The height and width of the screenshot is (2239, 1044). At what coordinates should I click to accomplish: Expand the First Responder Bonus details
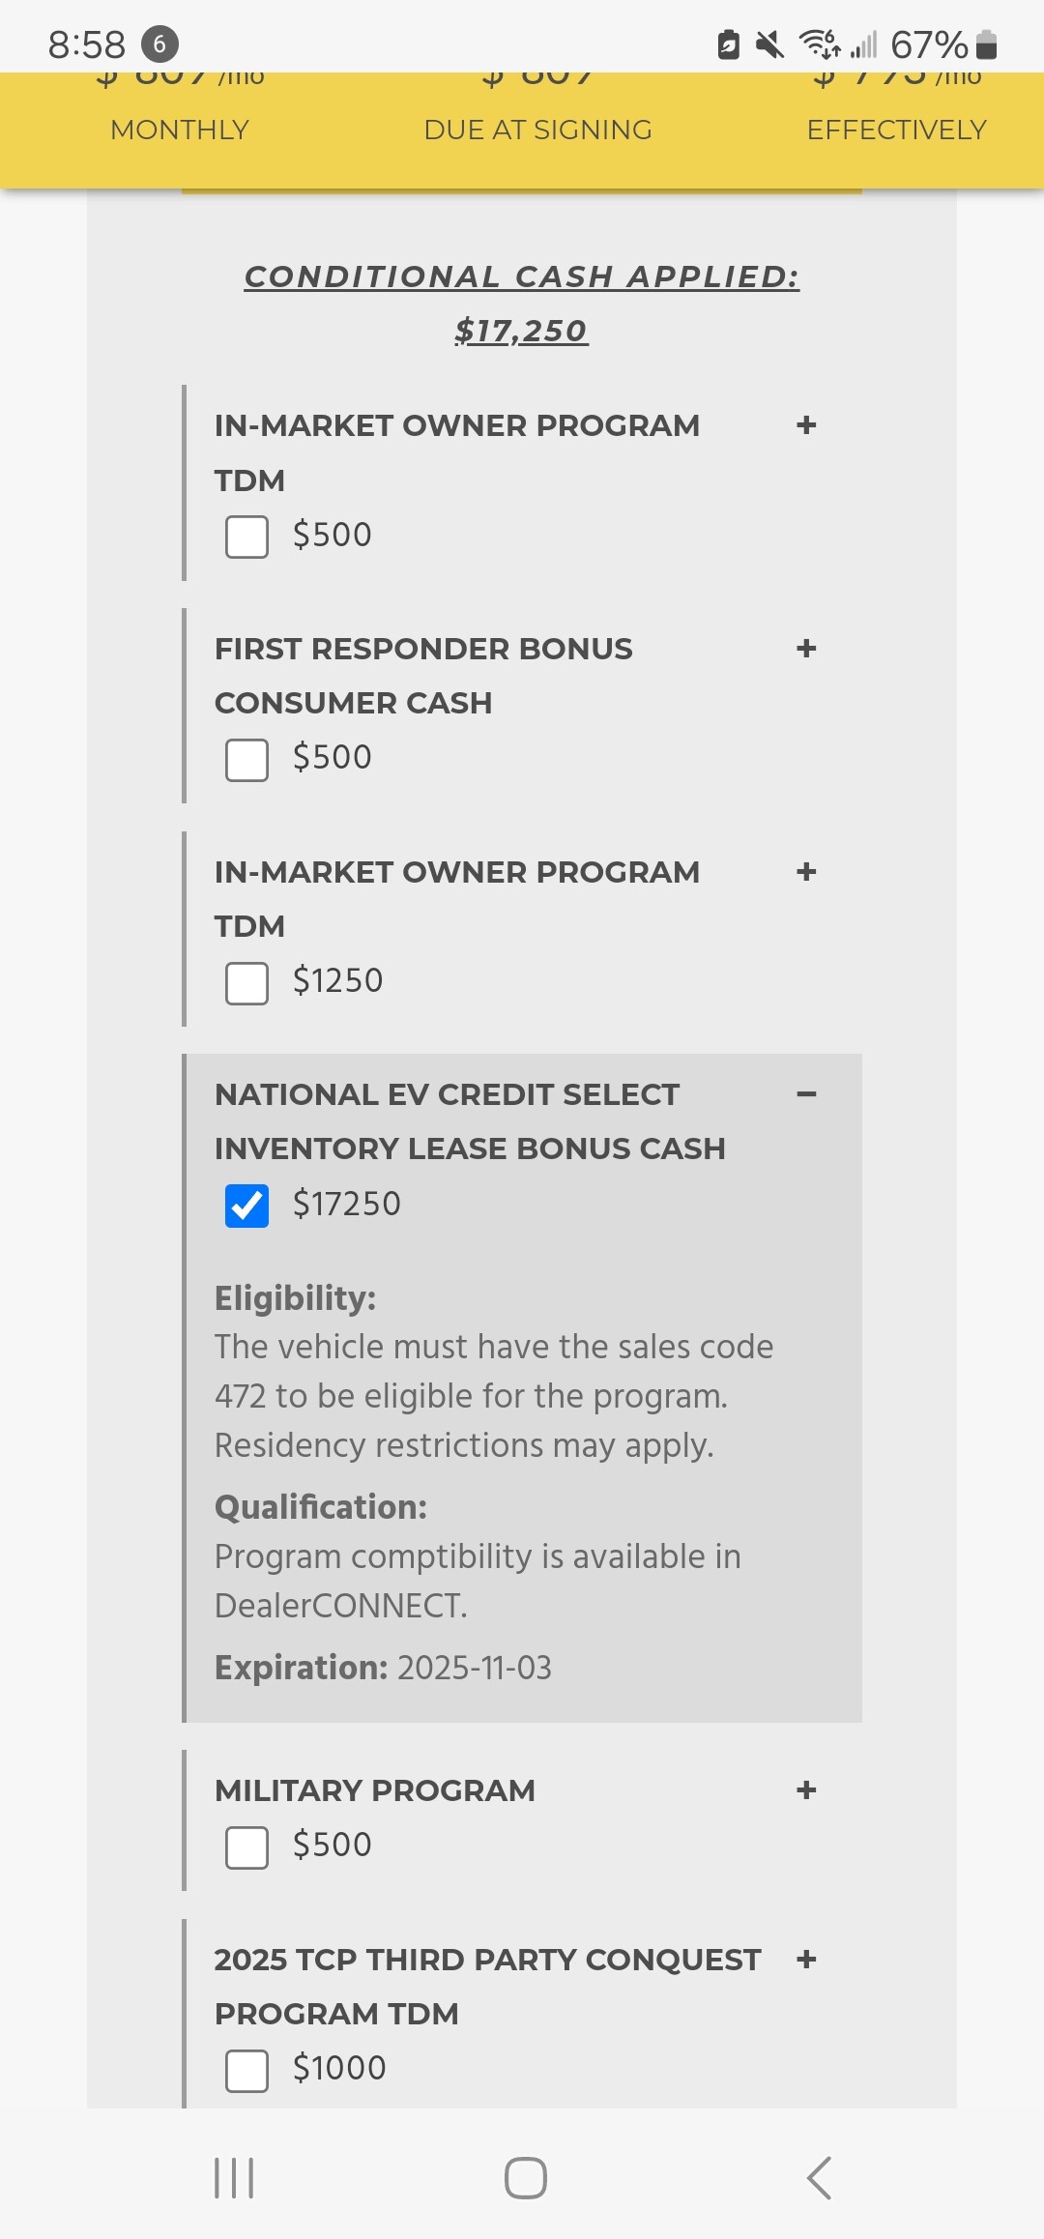[x=806, y=649]
